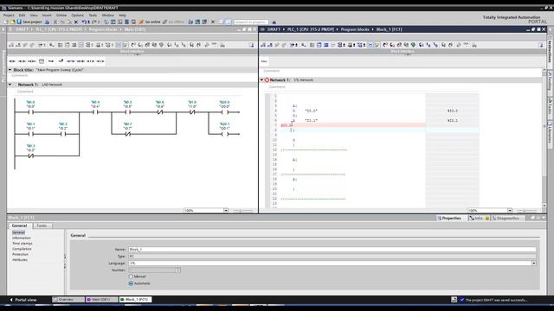Click the Name field containing Block_1
This screenshot has height=311, width=554.
tap(332, 250)
